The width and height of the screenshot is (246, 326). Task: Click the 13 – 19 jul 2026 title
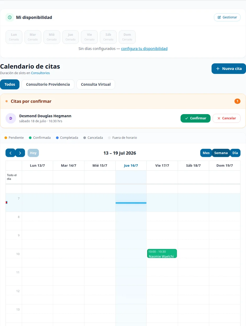point(120,153)
